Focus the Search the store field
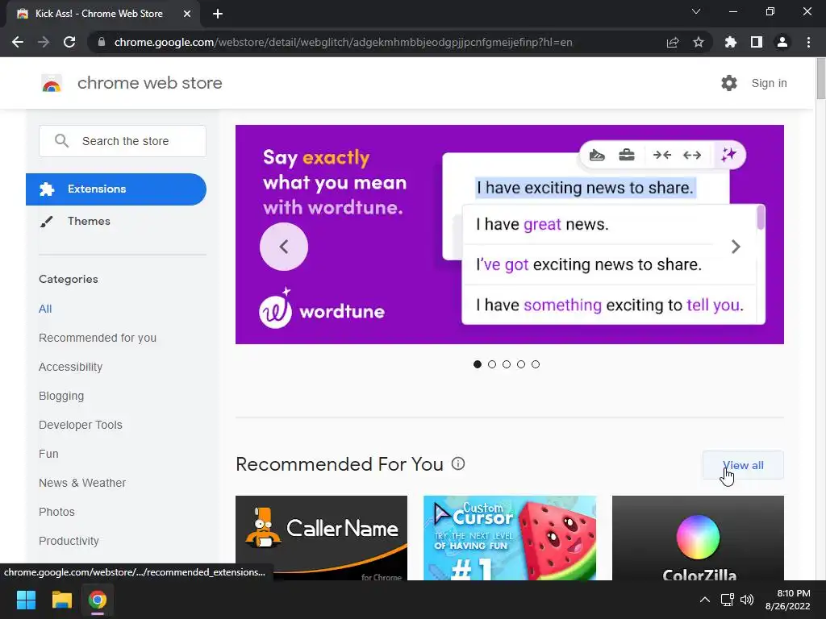This screenshot has height=619, width=826. pos(123,141)
